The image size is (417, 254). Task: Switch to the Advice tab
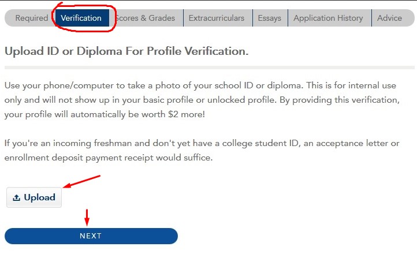pyautogui.click(x=389, y=18)
